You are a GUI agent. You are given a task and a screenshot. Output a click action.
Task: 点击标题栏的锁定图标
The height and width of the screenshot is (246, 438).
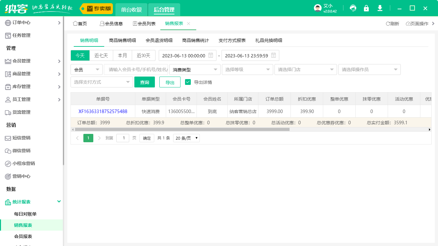coord(366,8)
